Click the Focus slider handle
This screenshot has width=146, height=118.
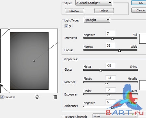pyautogui.click(x=119, y=51)
